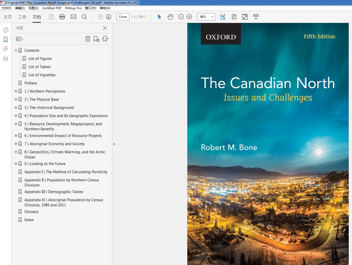Click the page number input field
Viewport: 352px width, 265px height.
coord(123,17)
